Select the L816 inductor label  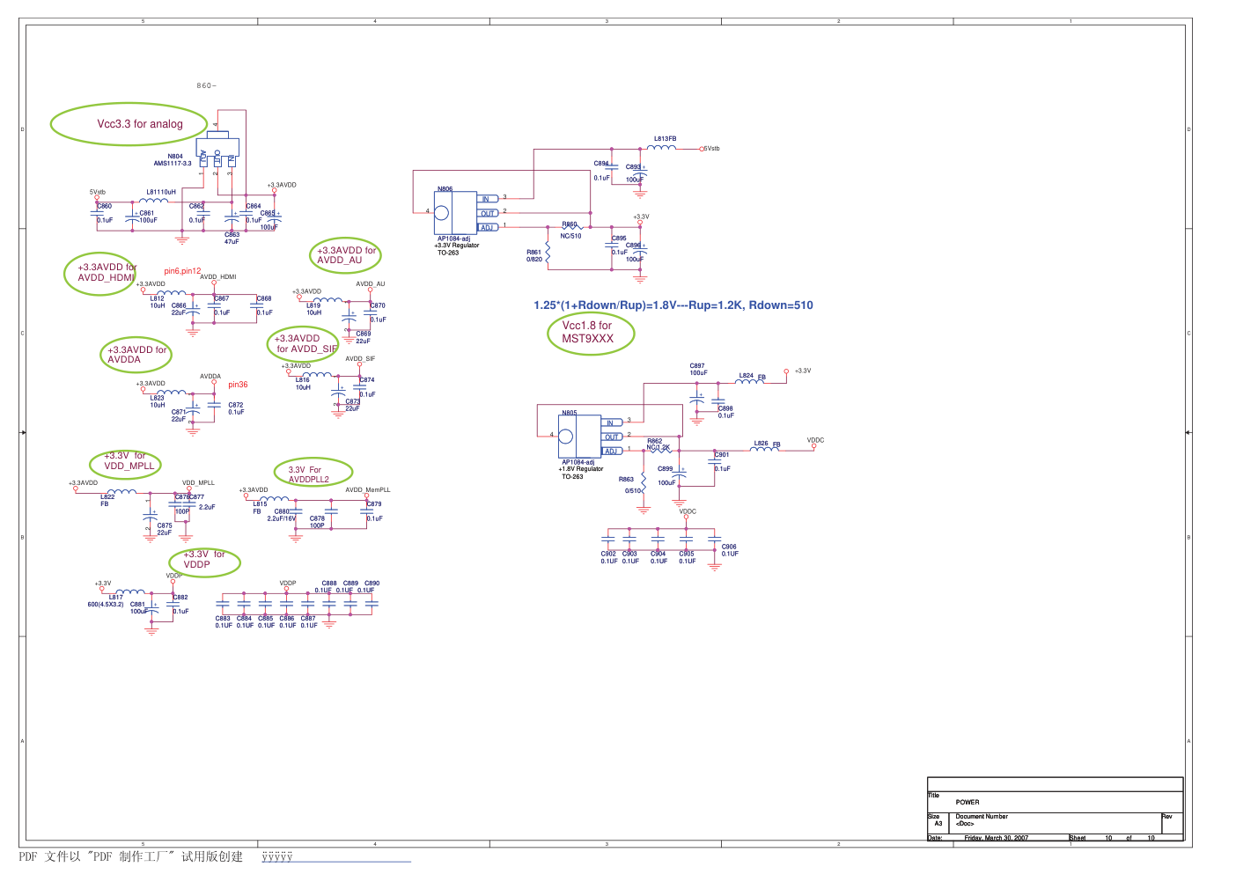[303, 384]
